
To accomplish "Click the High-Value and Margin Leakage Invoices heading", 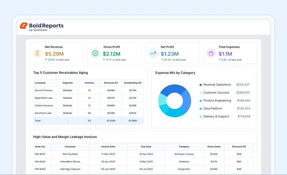I will (x=65, y=137).
